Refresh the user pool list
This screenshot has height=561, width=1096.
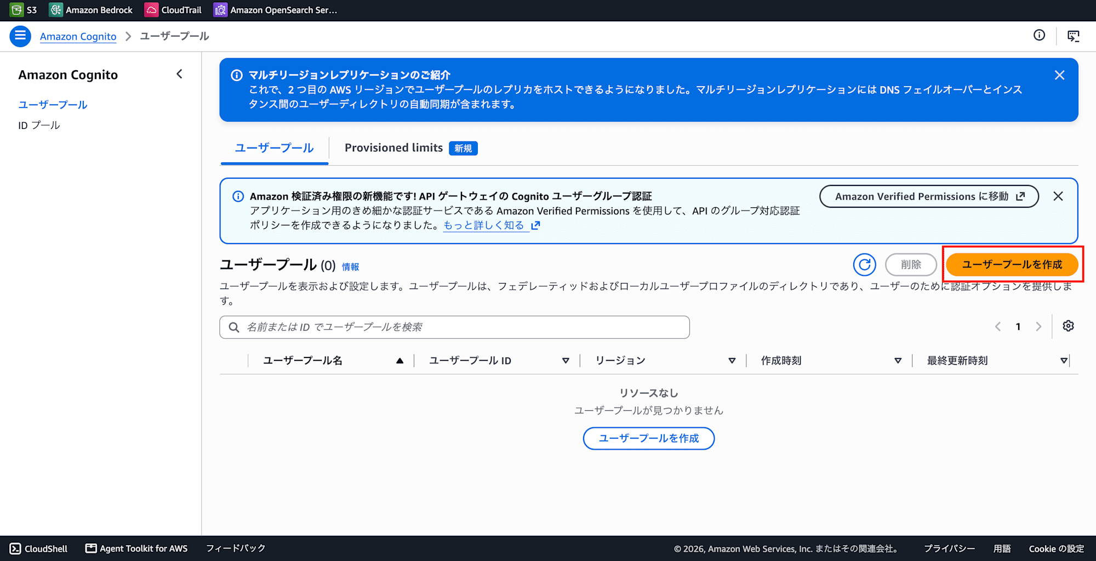tap(864, 265)
